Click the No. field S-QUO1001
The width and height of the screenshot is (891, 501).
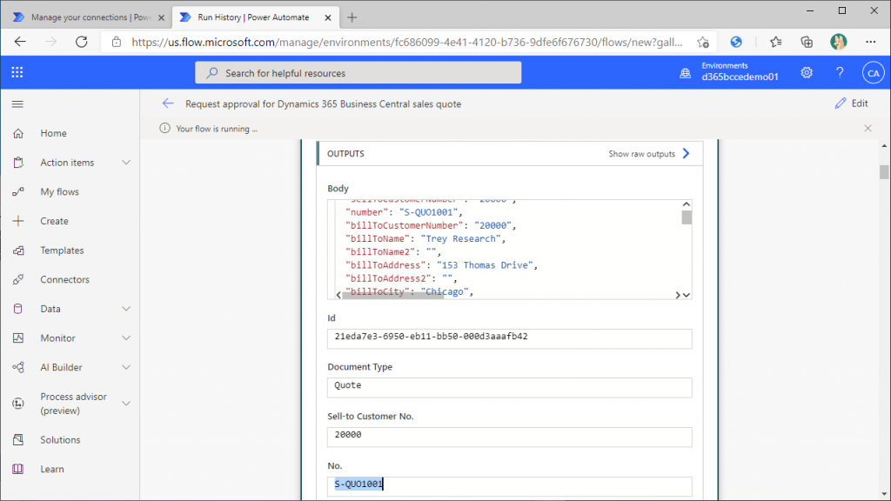click(x=509, y=486)
